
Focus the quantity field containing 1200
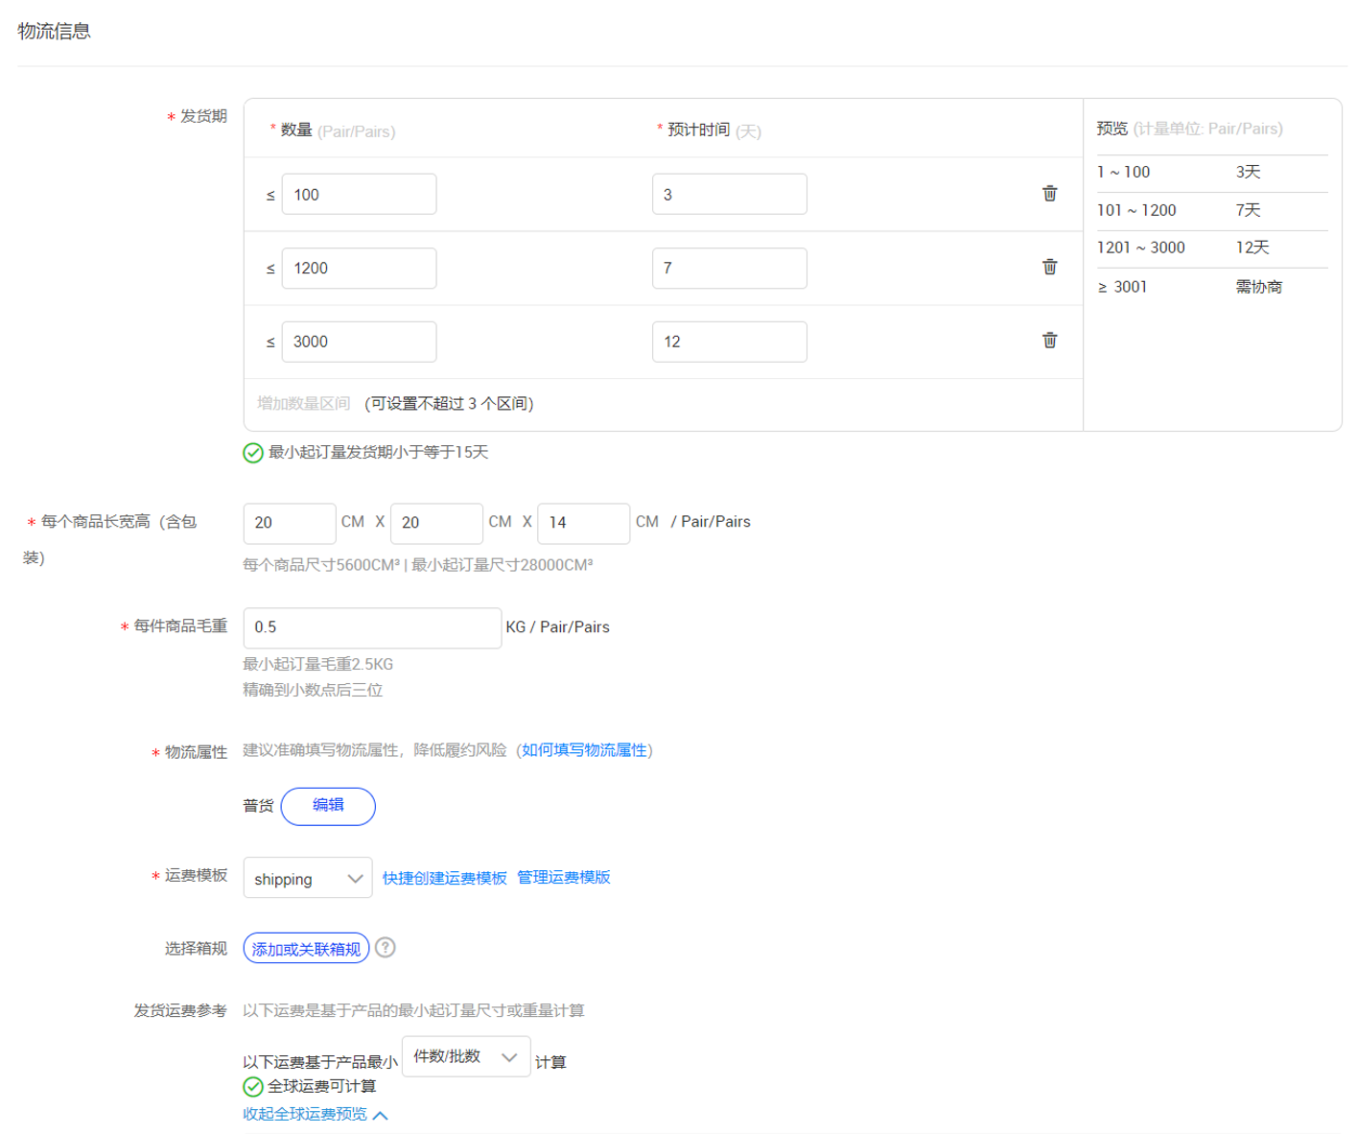click(359, 269)
